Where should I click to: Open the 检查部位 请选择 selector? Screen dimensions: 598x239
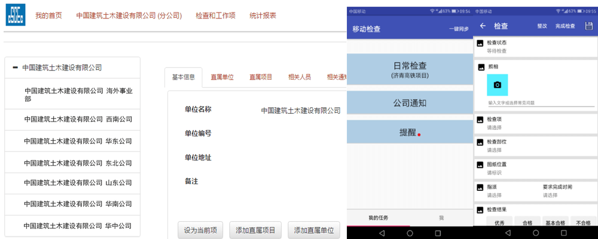click(x=495, y=150)
